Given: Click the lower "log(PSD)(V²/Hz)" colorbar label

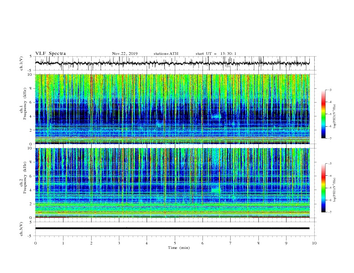Looking at the screenshot, I should tap(335, 190).
